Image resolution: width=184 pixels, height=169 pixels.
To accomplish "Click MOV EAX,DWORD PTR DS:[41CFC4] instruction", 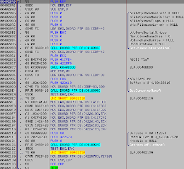I will [78, 117].
